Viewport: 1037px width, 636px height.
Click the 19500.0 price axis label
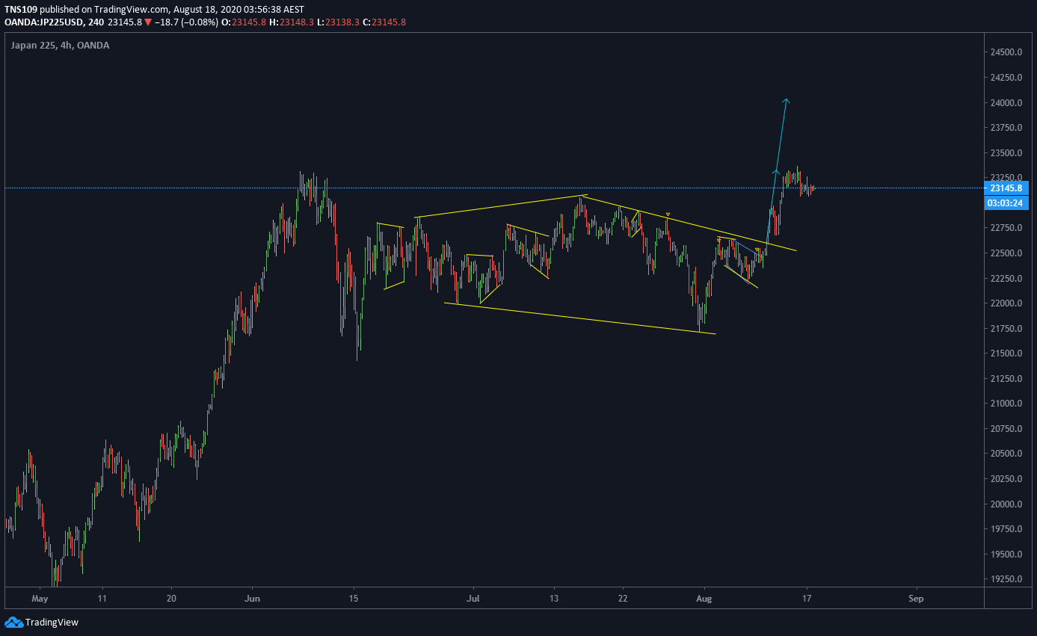(1007, 555)
